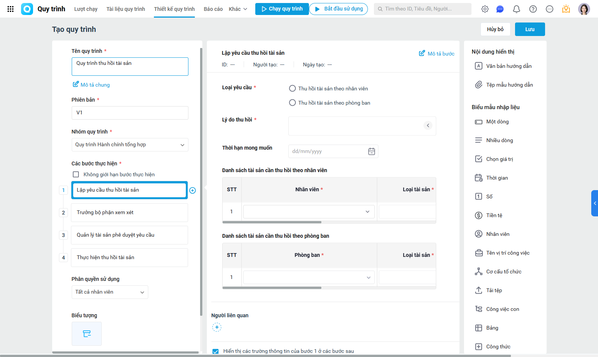Save with the Lưu button
The image size is (598, 357).
[530, 29]
